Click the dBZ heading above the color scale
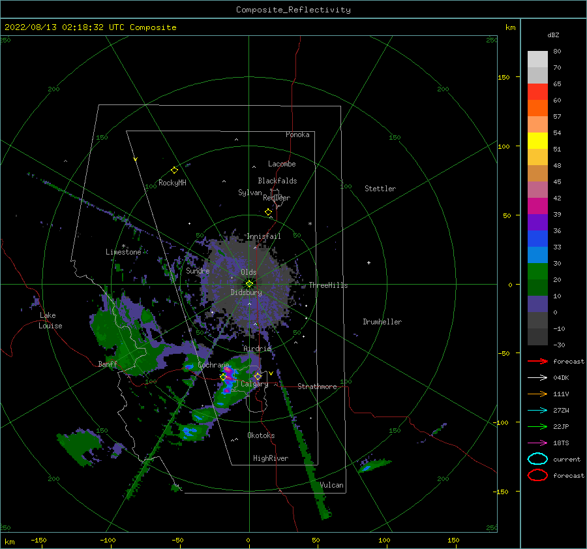Viewport: 587px width, 549px height. (x=553, y=35)
